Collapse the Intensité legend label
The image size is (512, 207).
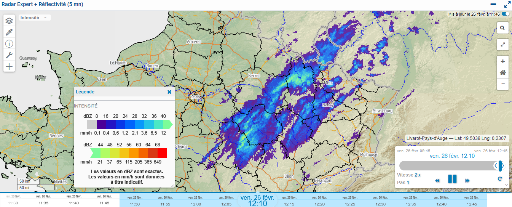45,18
